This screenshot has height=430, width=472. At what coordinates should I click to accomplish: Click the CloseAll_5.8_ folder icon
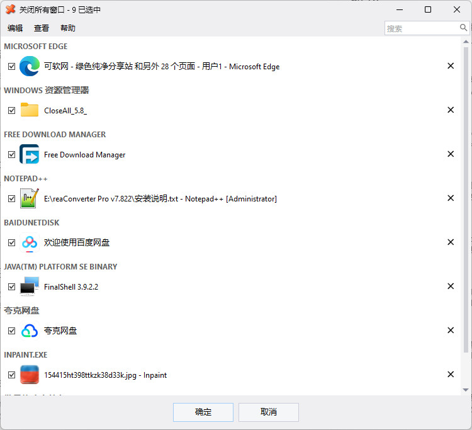pyautogui.click(x=29, y=110)
